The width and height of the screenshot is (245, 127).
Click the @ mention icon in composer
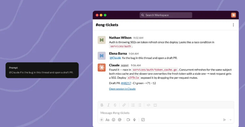[120, 120]
